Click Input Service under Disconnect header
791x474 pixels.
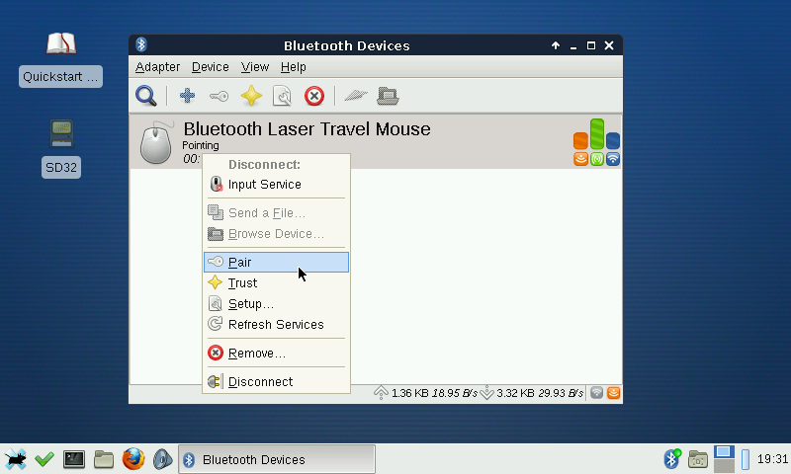264,184
